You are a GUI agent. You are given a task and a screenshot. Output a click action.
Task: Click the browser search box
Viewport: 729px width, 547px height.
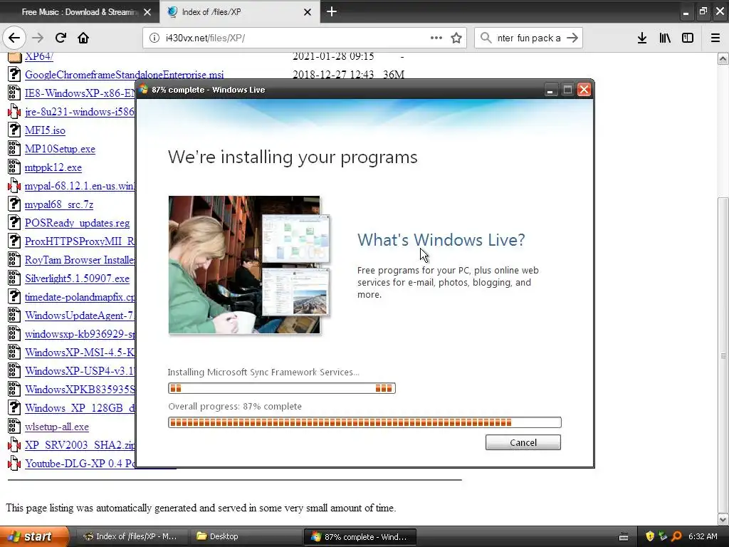(528, 38)
